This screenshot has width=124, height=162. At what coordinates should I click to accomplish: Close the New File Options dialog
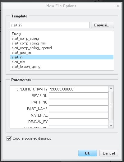118,6
